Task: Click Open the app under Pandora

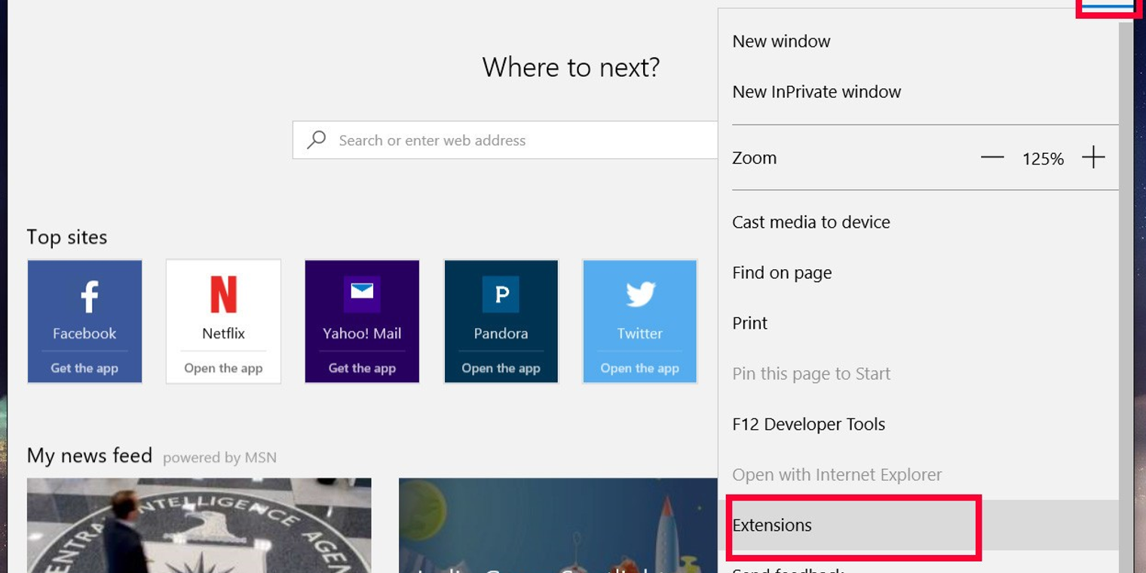Action: (501, 368)
